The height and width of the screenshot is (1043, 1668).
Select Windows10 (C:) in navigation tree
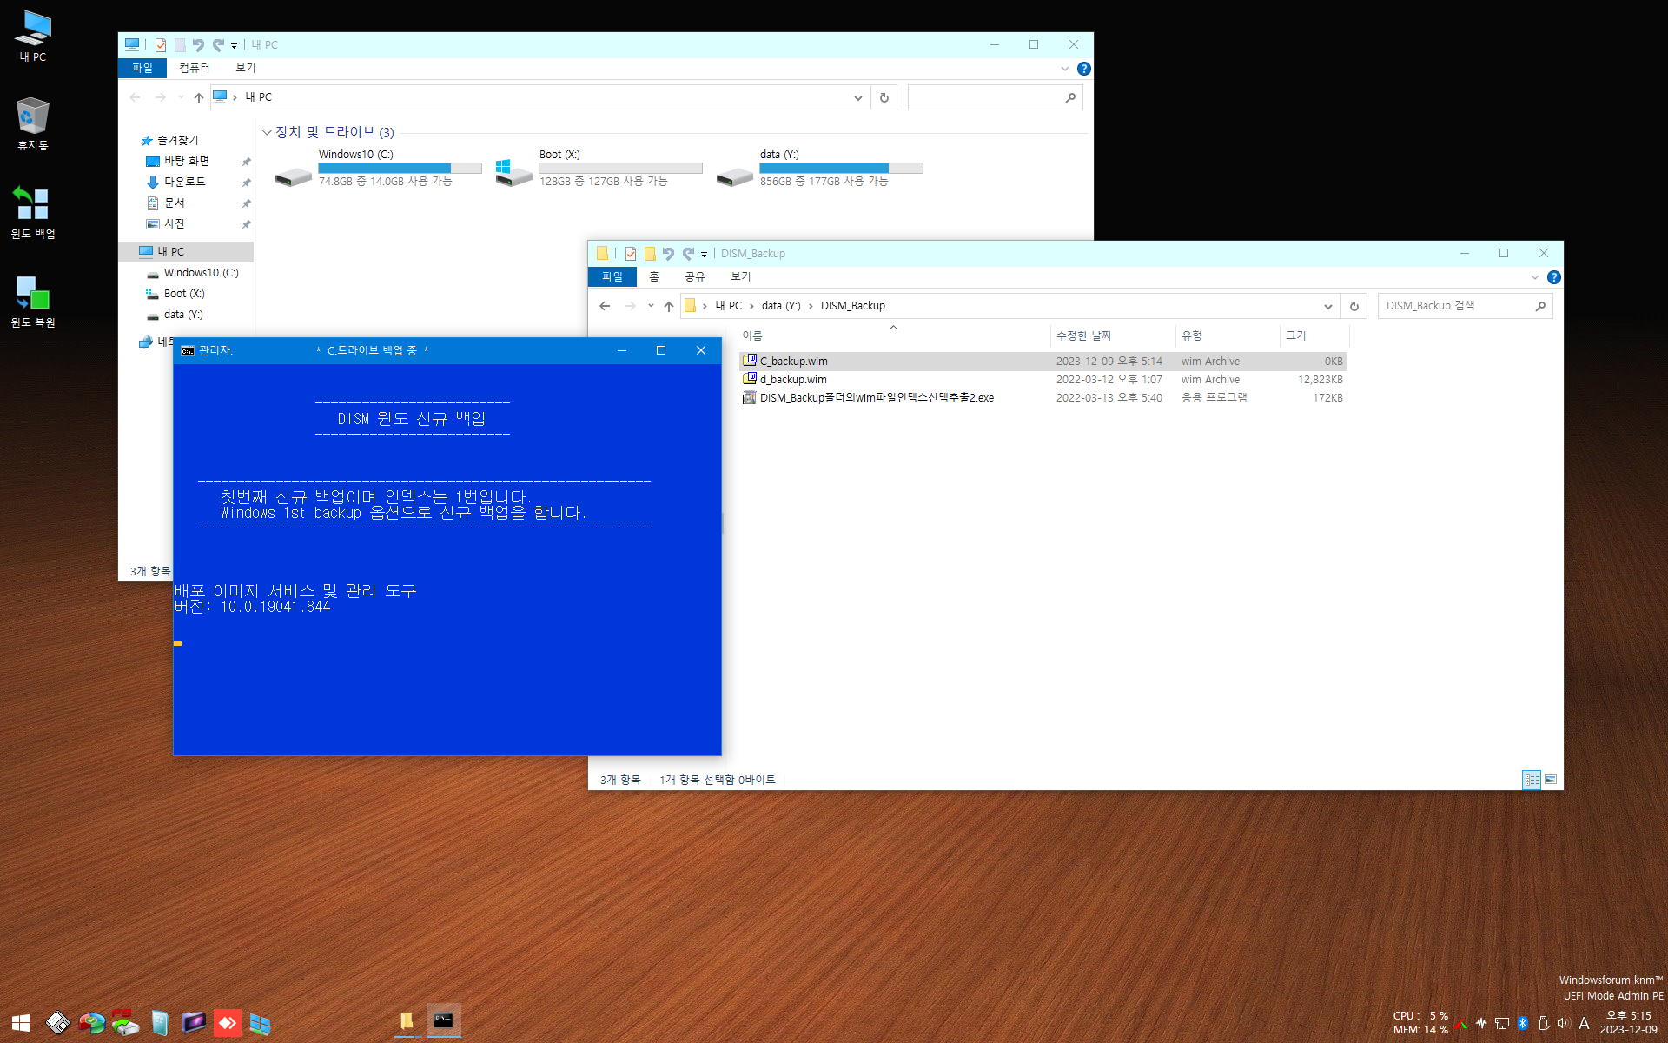[x=201, y=273]
